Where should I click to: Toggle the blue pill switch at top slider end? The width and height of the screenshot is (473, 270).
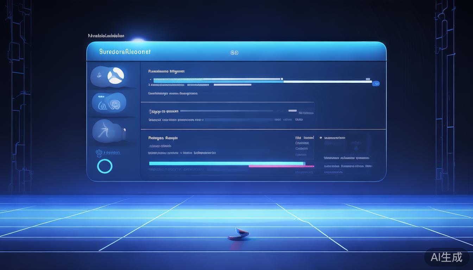[x=376, y=83]
